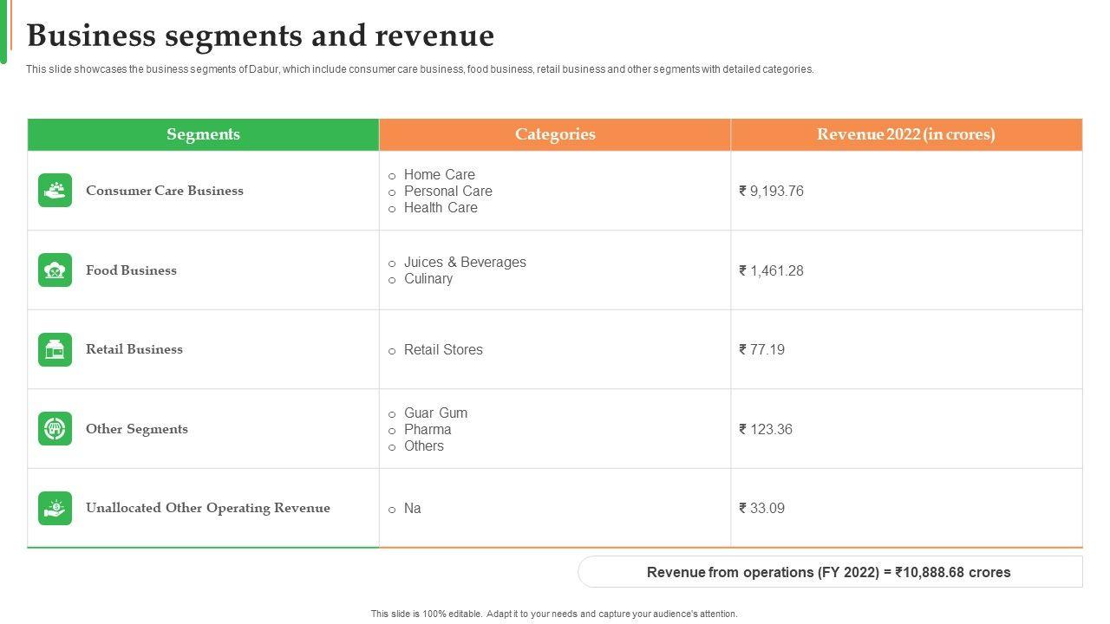Image resolution: width=1110 pixels, height=624 pixels.
Task: Click the ₹ 1,461.28 revenue value
Action: pyautogui.click(x=771, y=270)
